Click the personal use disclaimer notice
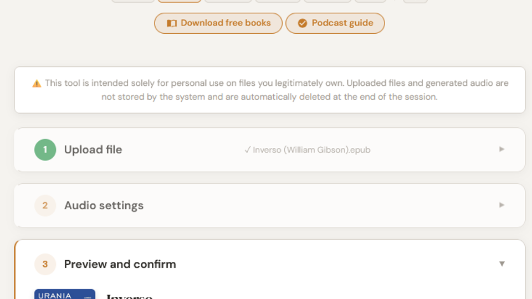This screenshot has width=532, height=299. pos(269,90)
